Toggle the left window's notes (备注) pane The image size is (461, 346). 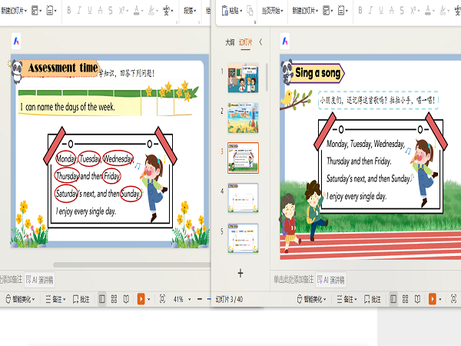53,298
